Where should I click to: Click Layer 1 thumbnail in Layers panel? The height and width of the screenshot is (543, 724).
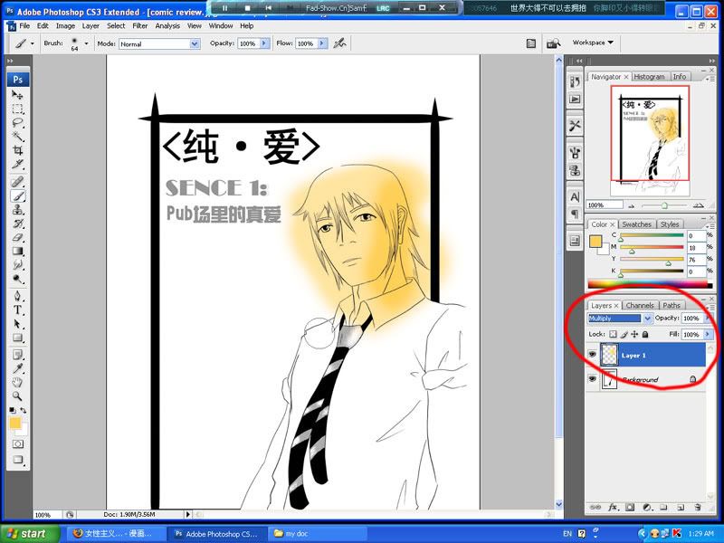607,356
